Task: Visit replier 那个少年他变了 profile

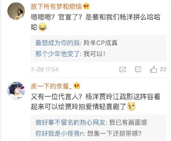Action: point(58,54)
